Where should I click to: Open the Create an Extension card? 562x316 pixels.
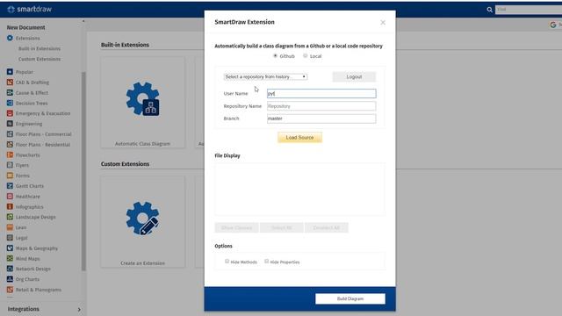click(142, 221)
